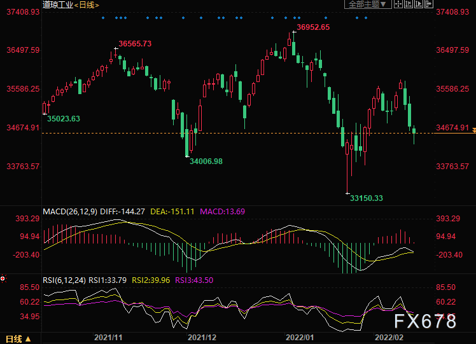Click the jump-to-start chart axis icon
The image size is (476, 344).
point(409,4)
